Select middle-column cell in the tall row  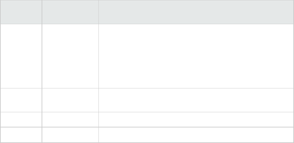pyautogui.click(x=70, y=56)
